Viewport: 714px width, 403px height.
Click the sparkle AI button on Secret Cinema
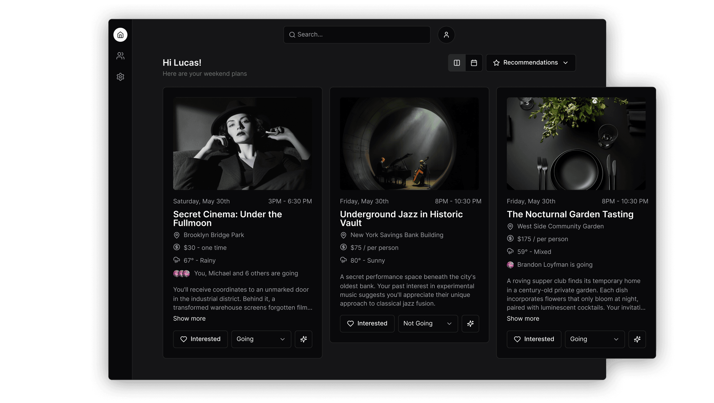click(303, 339)
